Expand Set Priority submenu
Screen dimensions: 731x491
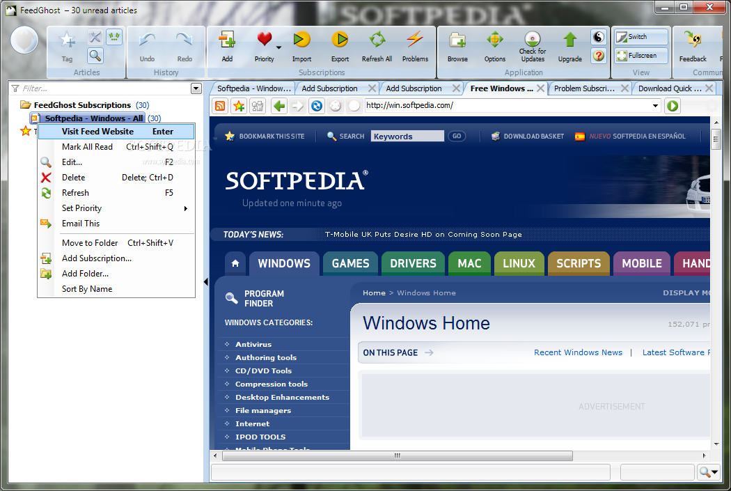point(116,208)
